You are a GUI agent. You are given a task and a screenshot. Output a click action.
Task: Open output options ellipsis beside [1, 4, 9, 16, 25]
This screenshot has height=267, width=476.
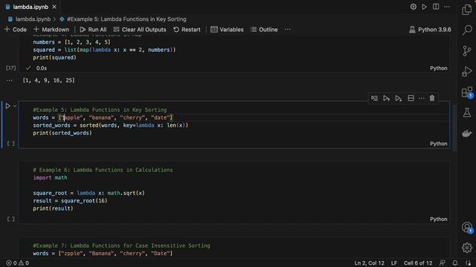[10, 81]
